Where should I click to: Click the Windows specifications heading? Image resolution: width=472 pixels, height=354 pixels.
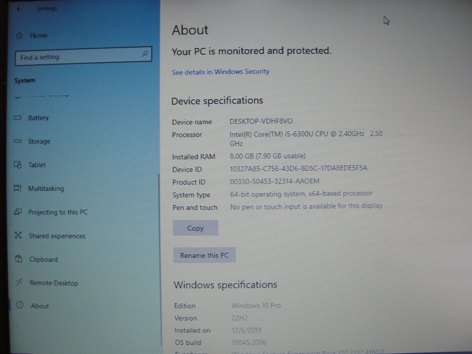pyautogui.click(x=225, y=285)
